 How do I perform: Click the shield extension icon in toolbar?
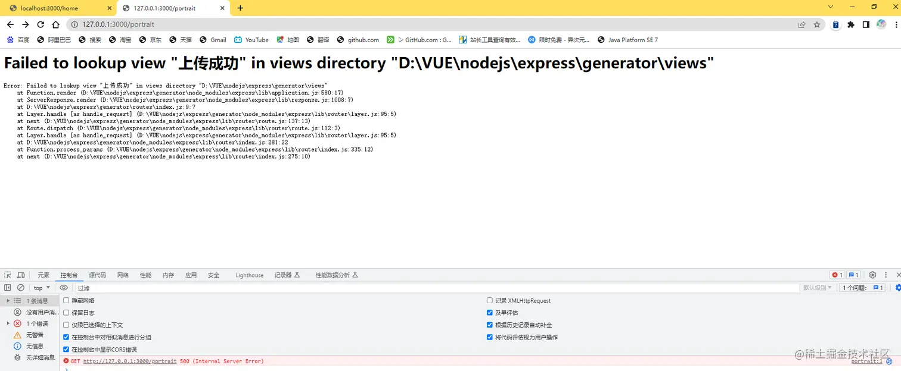pyautogui.click(x=835, y=24)
